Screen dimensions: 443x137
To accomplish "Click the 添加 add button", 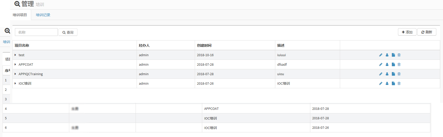I will point(407,32).
